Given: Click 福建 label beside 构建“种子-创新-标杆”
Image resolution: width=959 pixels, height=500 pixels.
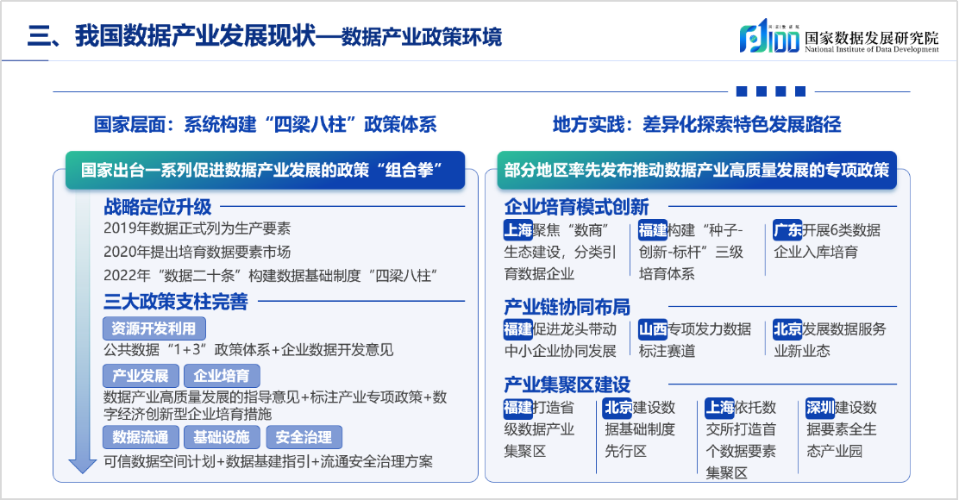Looking at the screenshot, I should 653,230.
